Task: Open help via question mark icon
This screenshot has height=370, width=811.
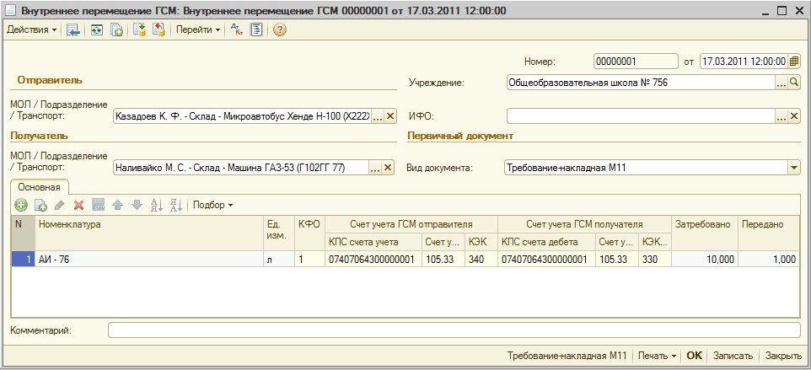Action: click(280, 29)
